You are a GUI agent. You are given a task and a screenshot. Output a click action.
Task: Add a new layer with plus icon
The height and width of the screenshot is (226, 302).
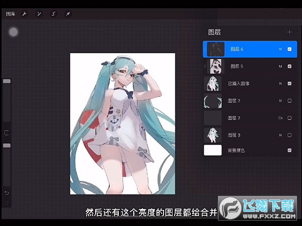289,32
